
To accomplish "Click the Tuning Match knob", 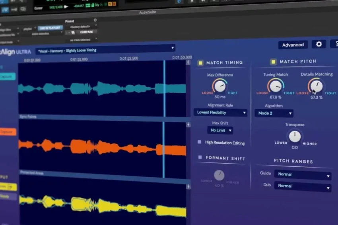I will [276, 86].
